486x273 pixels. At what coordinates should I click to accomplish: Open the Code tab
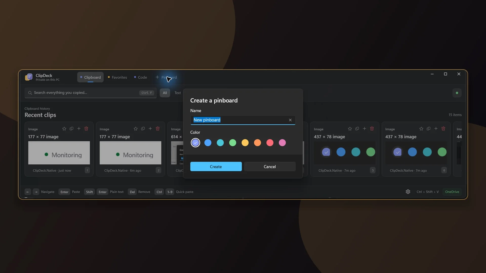coord(140,77)
